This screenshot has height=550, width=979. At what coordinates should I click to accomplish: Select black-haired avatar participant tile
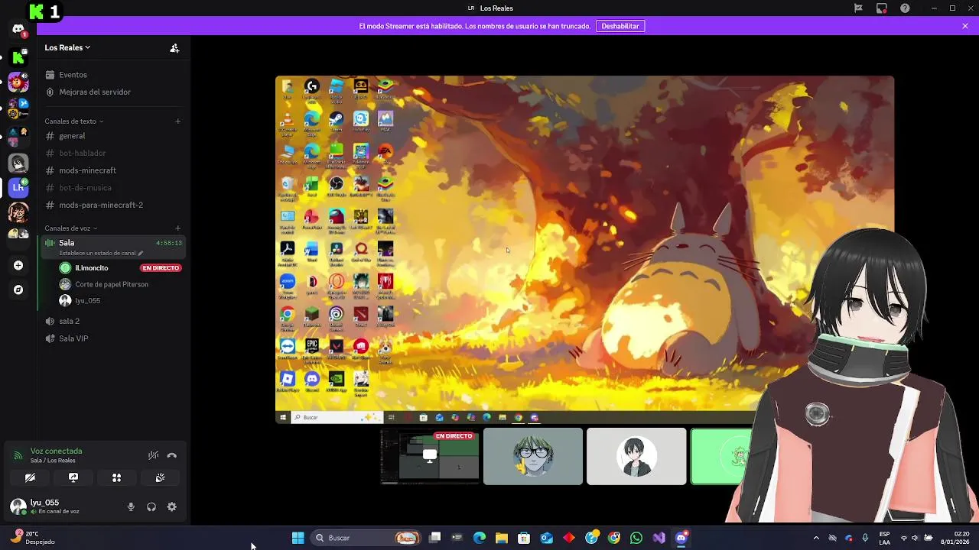[636, 456]
